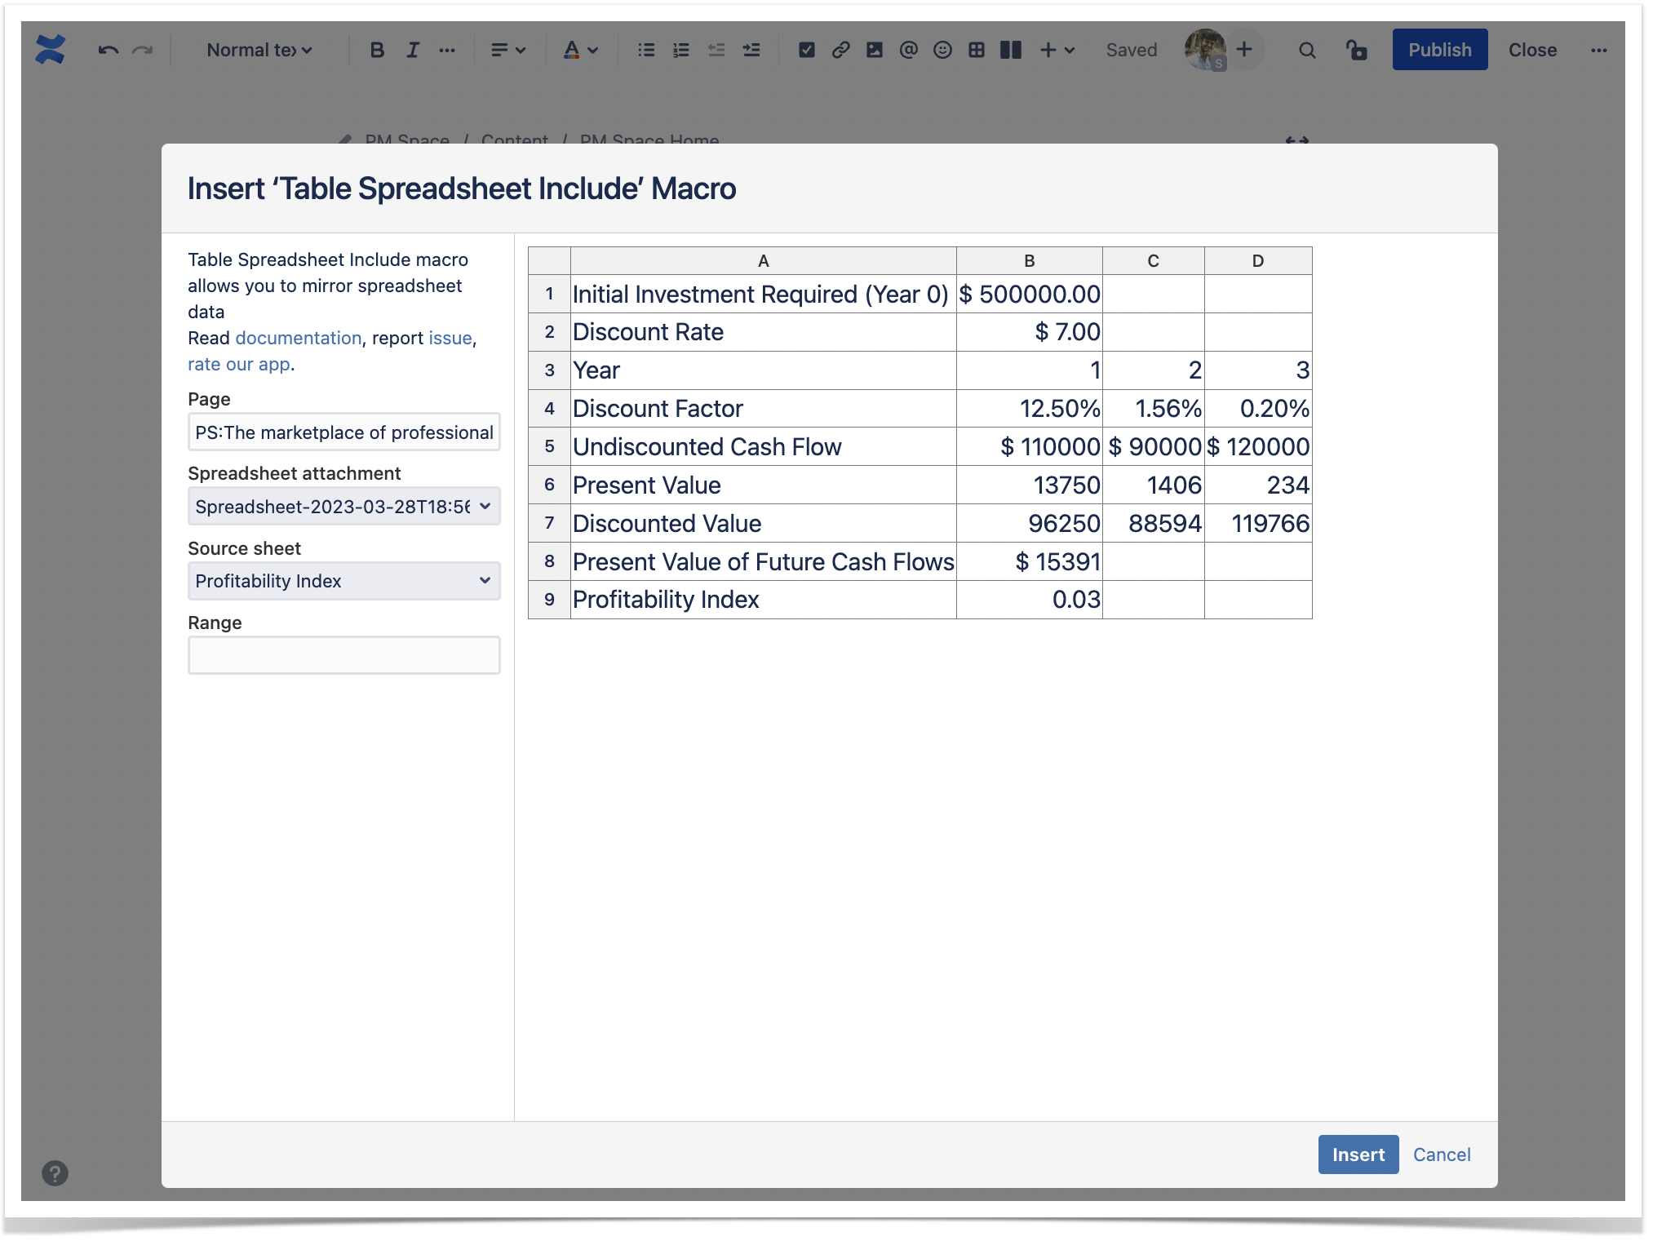This screenshot has height=1241, width=1653.
Task: Click the Range input field
Action: click(344, 655)
